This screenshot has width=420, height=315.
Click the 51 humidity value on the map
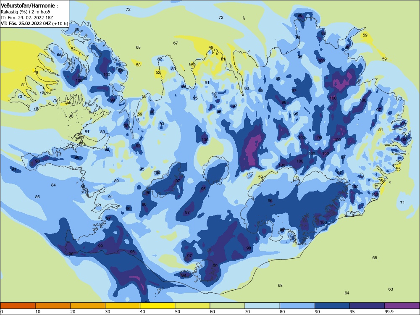tap(24, 85)
